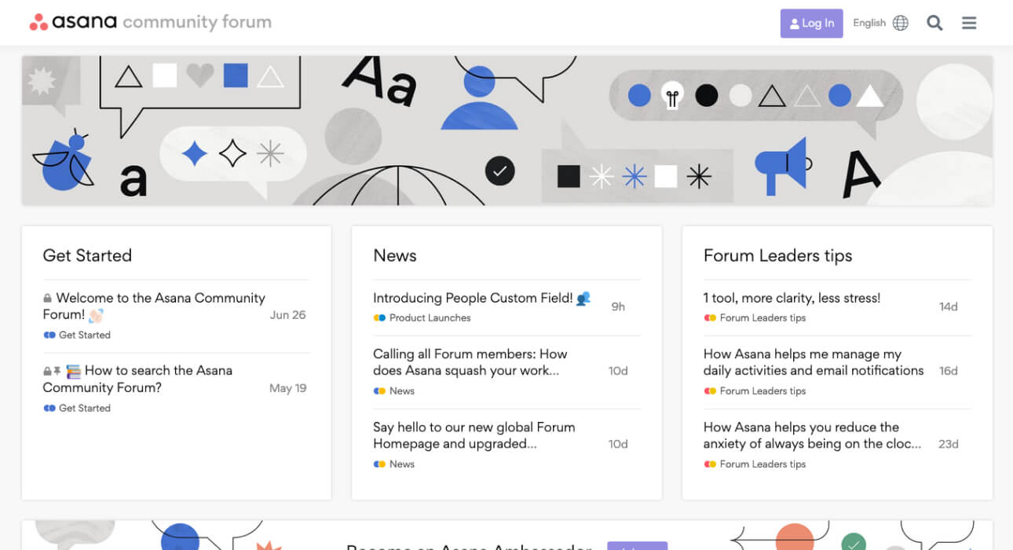Image resolution: width=1013 pixels, height=550 pixels.
Task: Open 'Calling all Forum members' topic
Action: tap(470, 362)
